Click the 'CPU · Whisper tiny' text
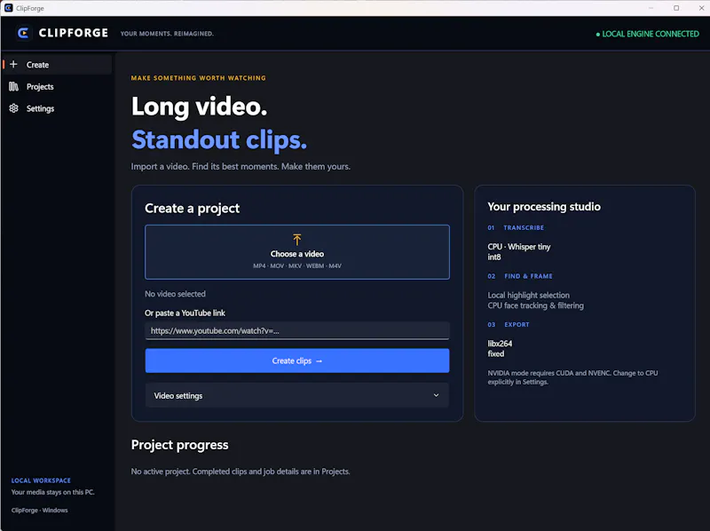Image resolution: width=710 pixels, height=531 pixels. click(519, 247)
